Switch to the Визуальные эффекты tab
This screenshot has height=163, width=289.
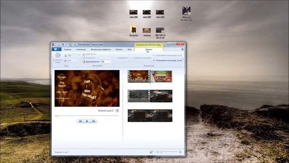pos(101,49)
